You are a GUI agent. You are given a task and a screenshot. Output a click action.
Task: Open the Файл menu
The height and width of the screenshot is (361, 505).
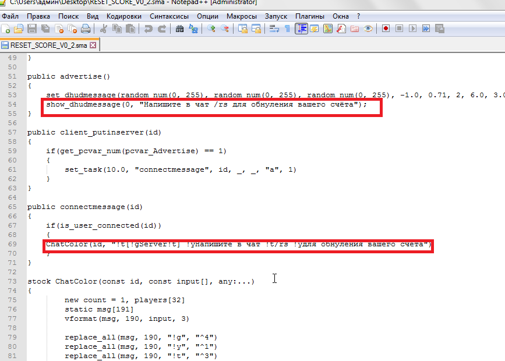point(10,16)
